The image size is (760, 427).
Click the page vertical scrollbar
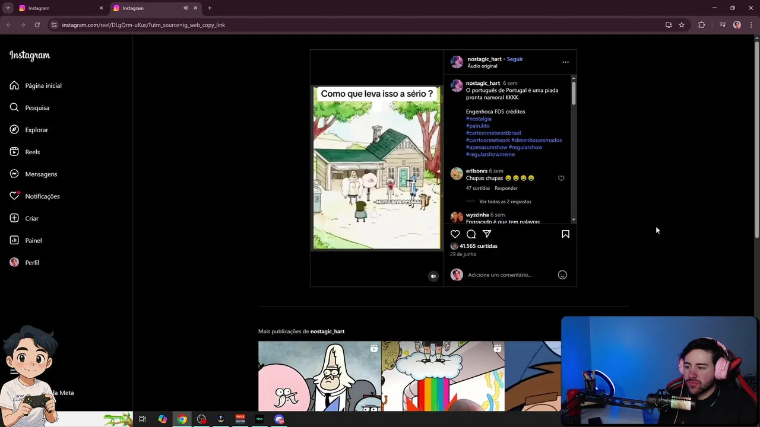pos(756,139)
